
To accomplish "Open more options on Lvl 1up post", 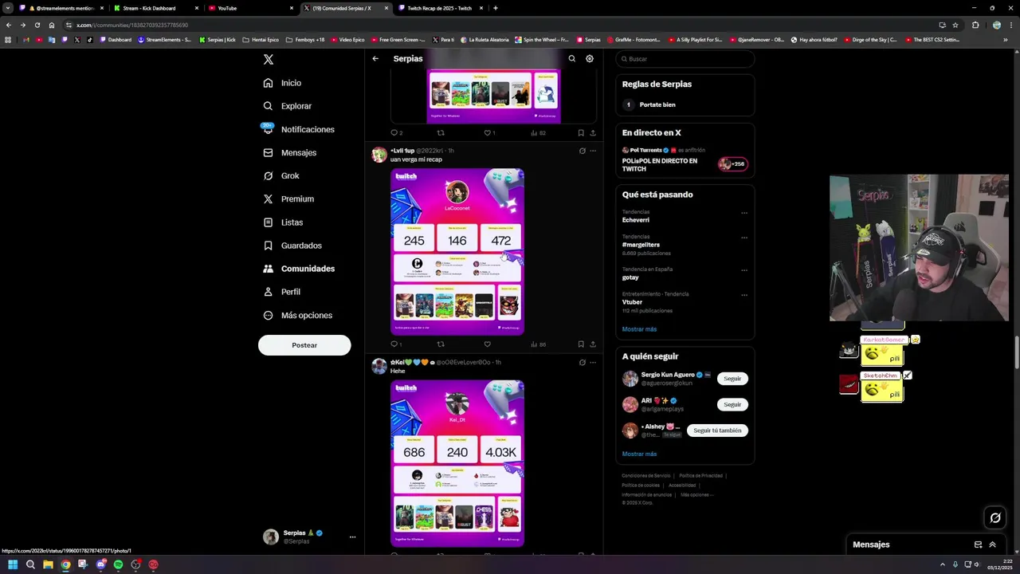I will [x=593, y=151].
